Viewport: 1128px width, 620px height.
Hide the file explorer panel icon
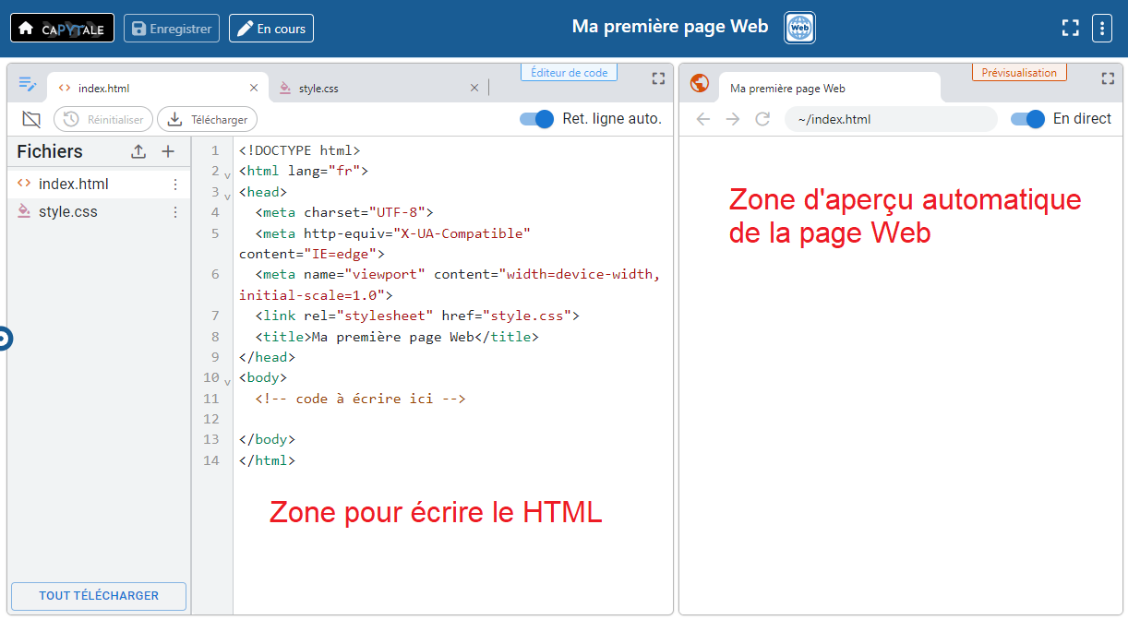(31, 119)
